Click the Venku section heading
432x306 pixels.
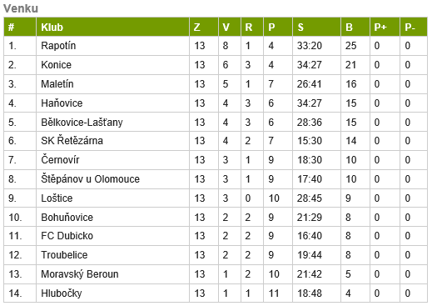click(x=21, y=8)
